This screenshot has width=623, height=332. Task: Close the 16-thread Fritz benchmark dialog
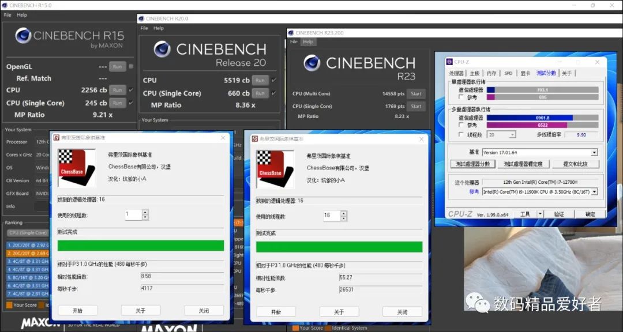(x=421, y=139)
